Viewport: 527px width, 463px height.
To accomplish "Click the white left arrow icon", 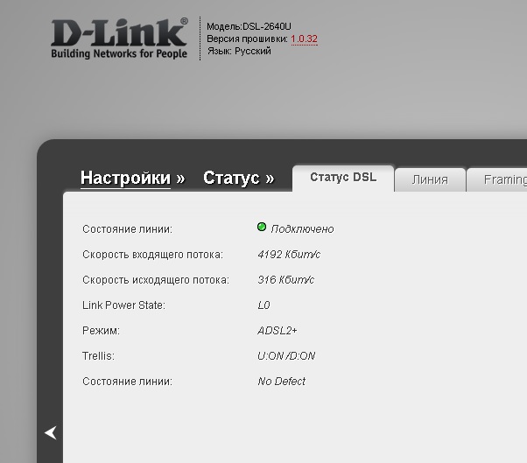I will tap(51, 432).
